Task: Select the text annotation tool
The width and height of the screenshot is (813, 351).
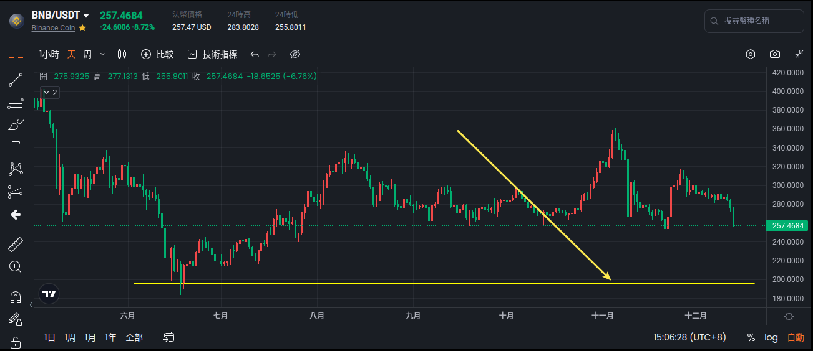Action: tap(16, 147)
